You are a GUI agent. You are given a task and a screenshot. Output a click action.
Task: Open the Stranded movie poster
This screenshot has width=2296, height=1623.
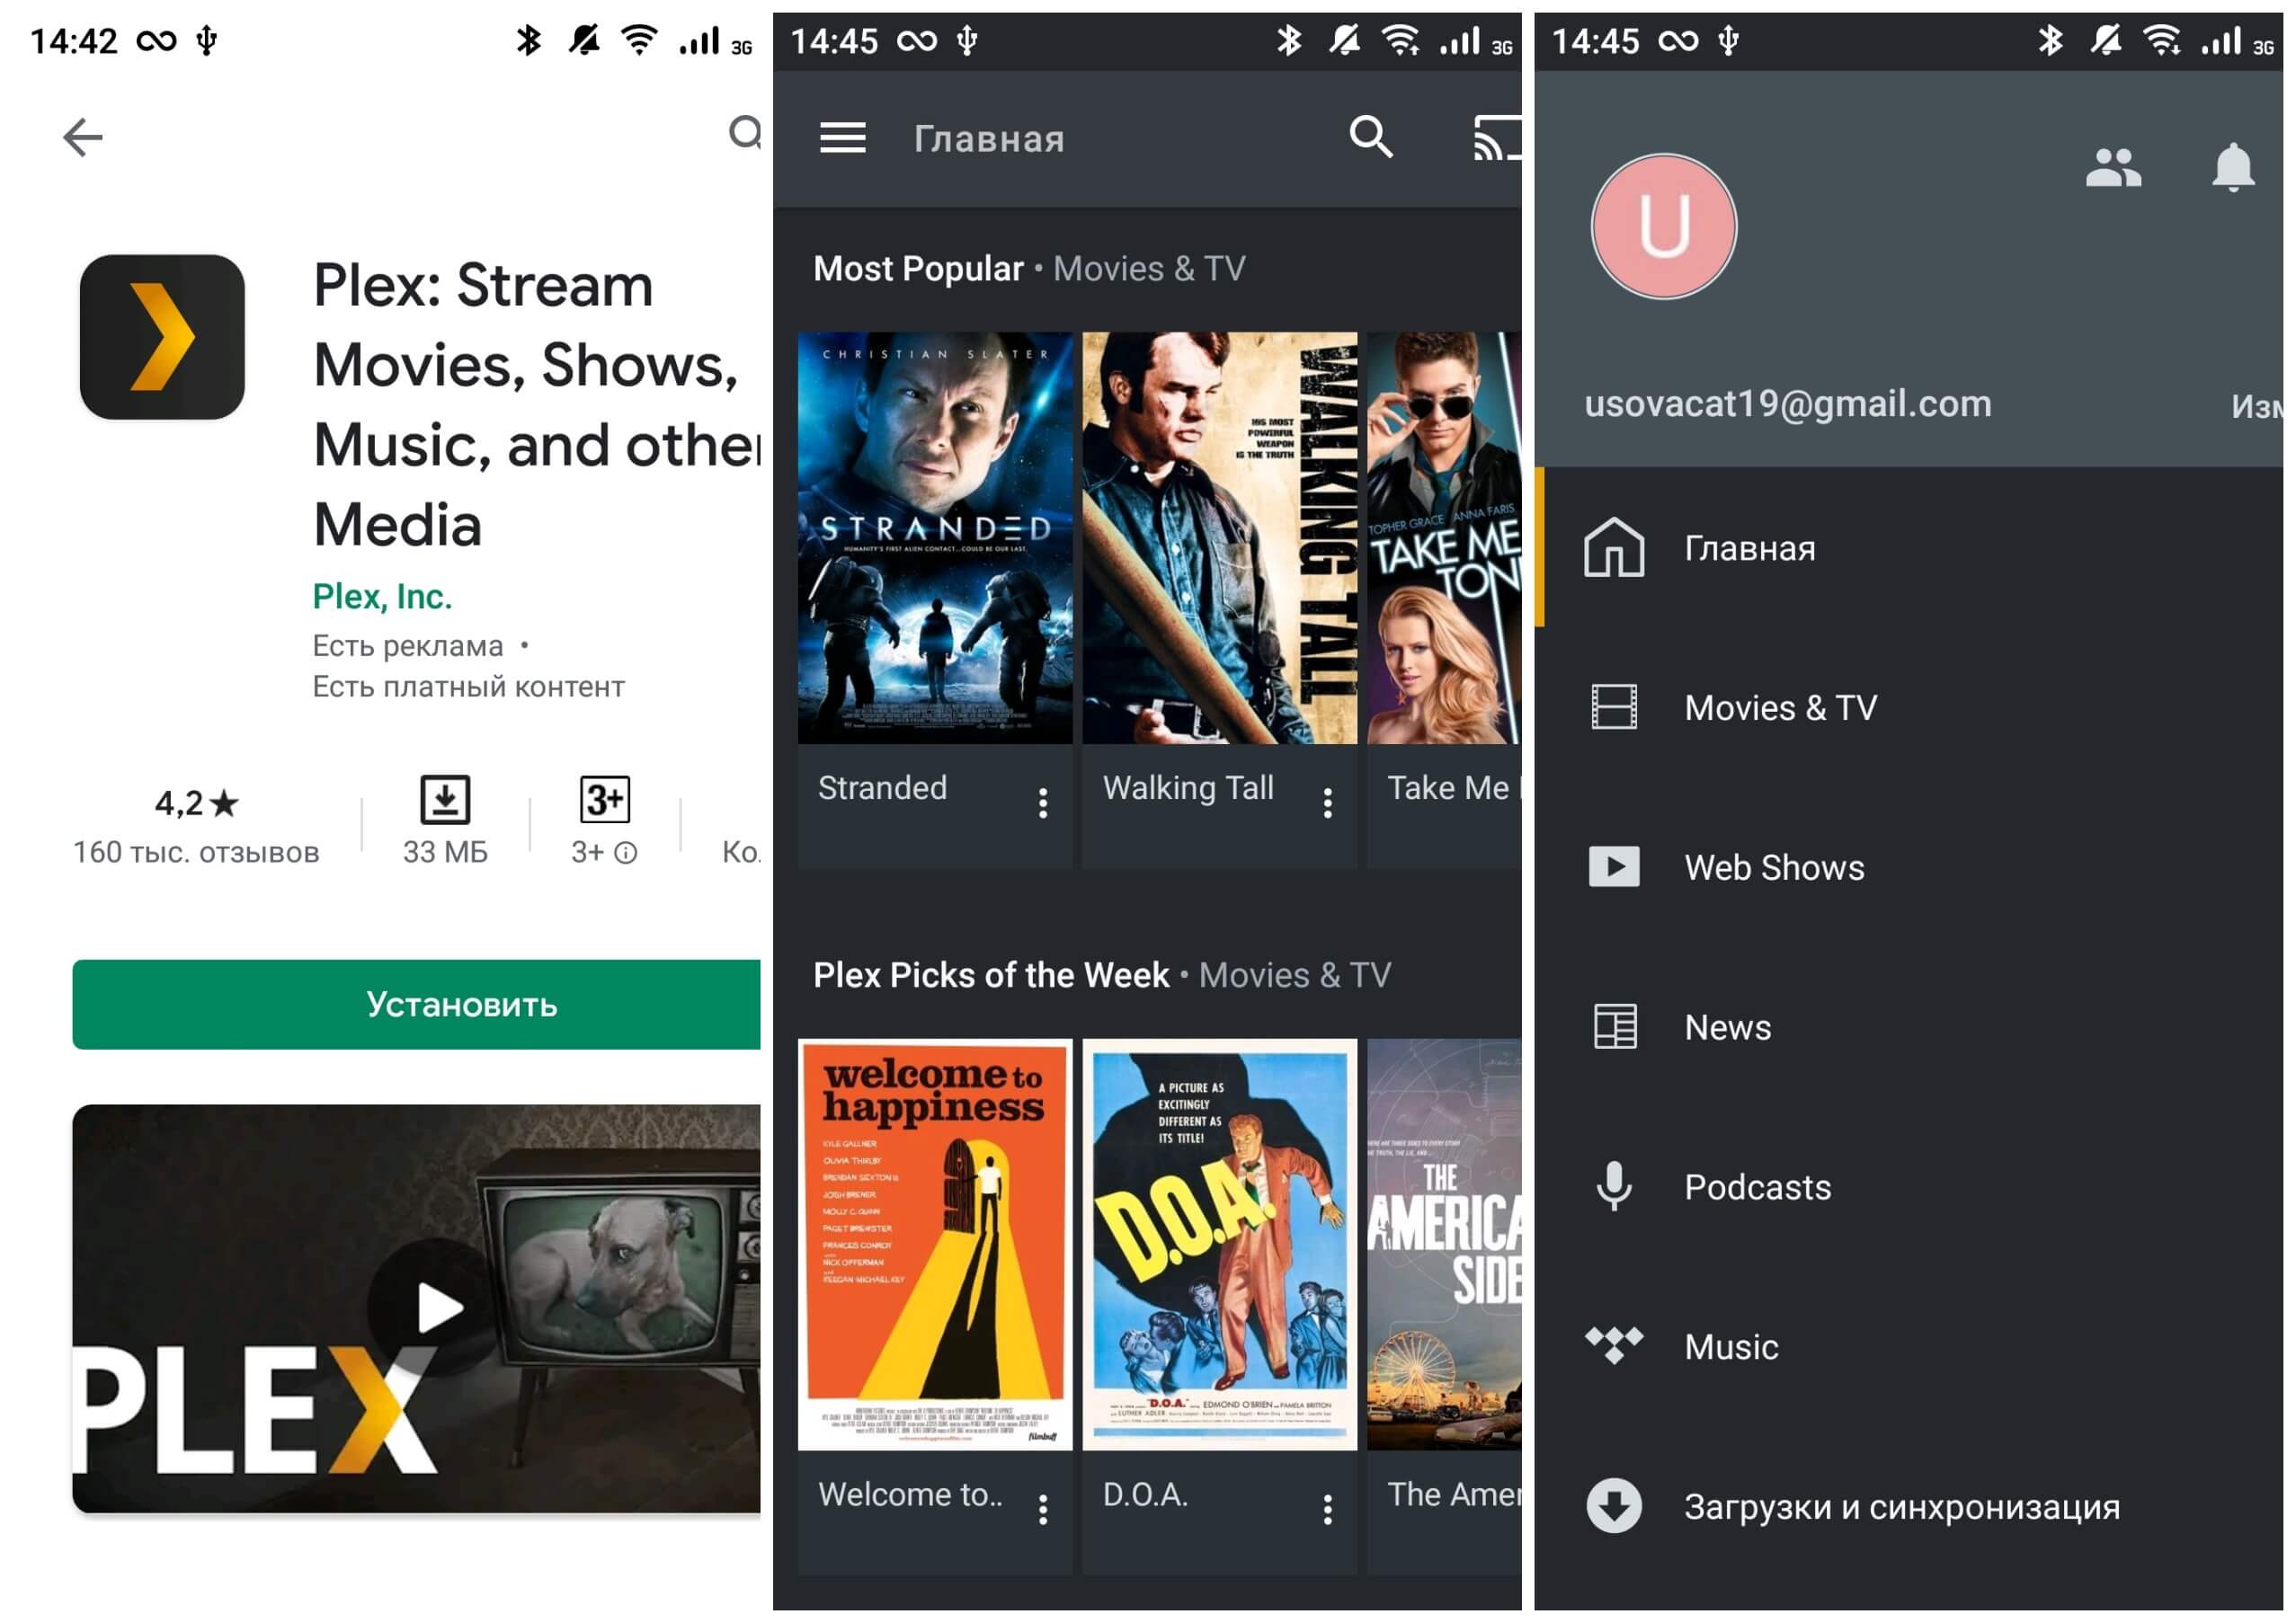coord(935,537)
